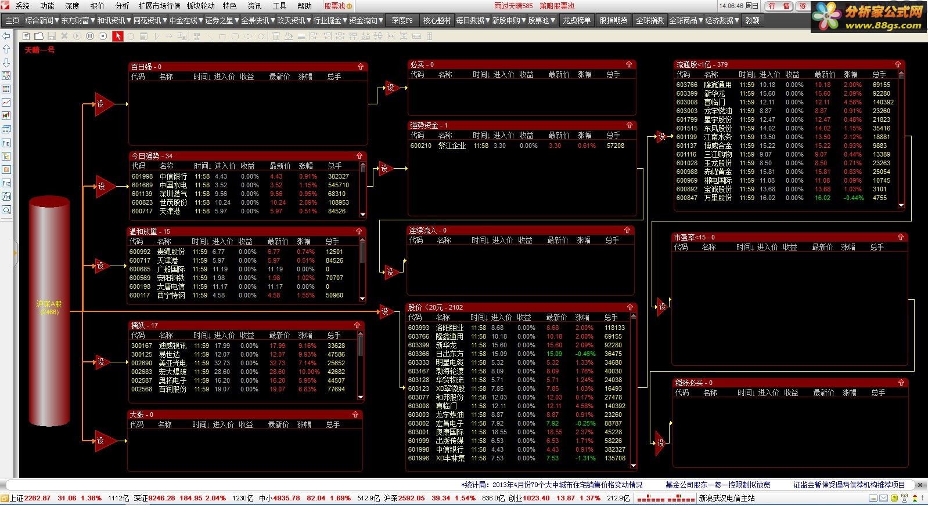Viewport: 928px width, 505px height.
Task: Click the 股指期货 button
Action: (613, 20)
